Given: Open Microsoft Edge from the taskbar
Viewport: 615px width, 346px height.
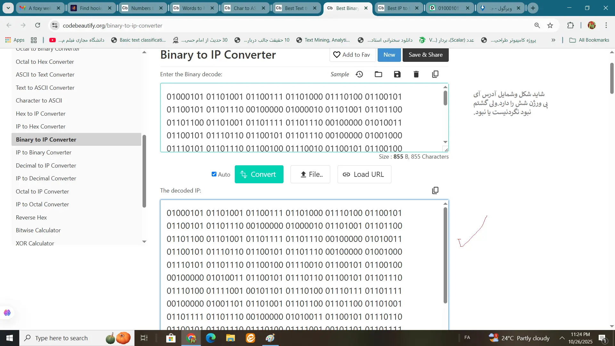Looking at the screenshot, I should 210,338.
